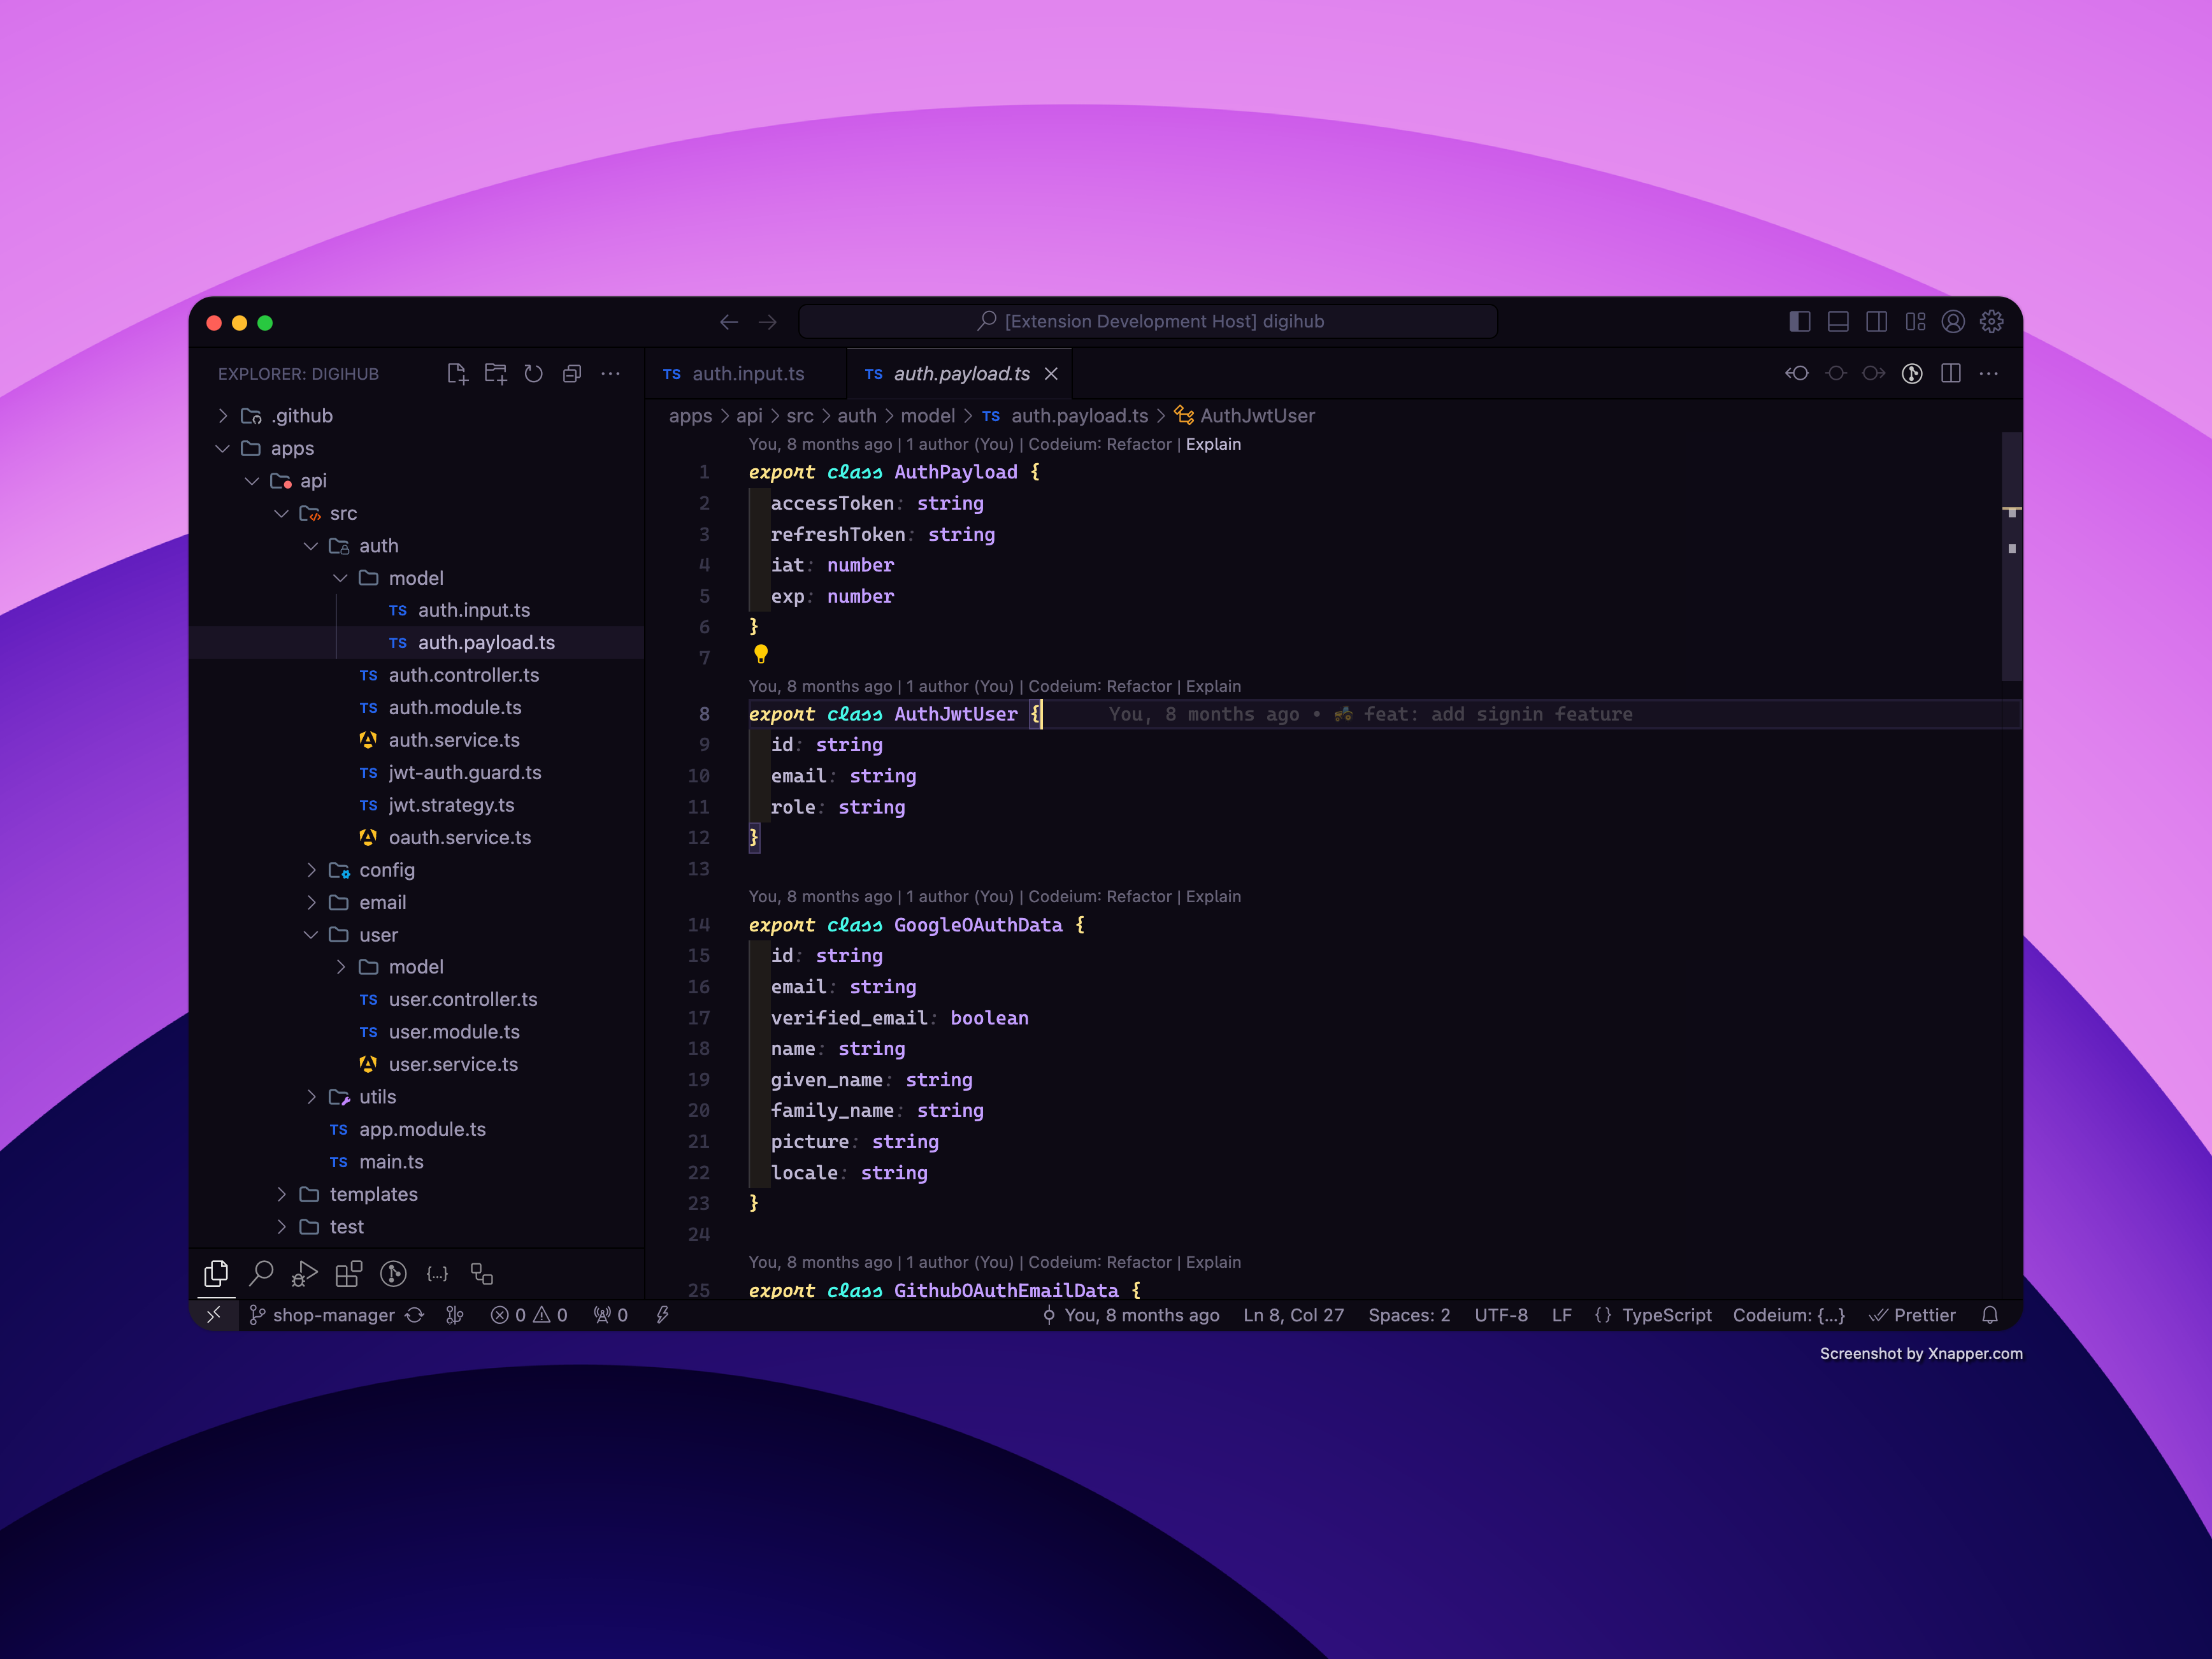Viewport: 2212px width, 1659px height.
Task: Open jwt.strategy.ts from the file tree
Action: [x=451, y=805]
